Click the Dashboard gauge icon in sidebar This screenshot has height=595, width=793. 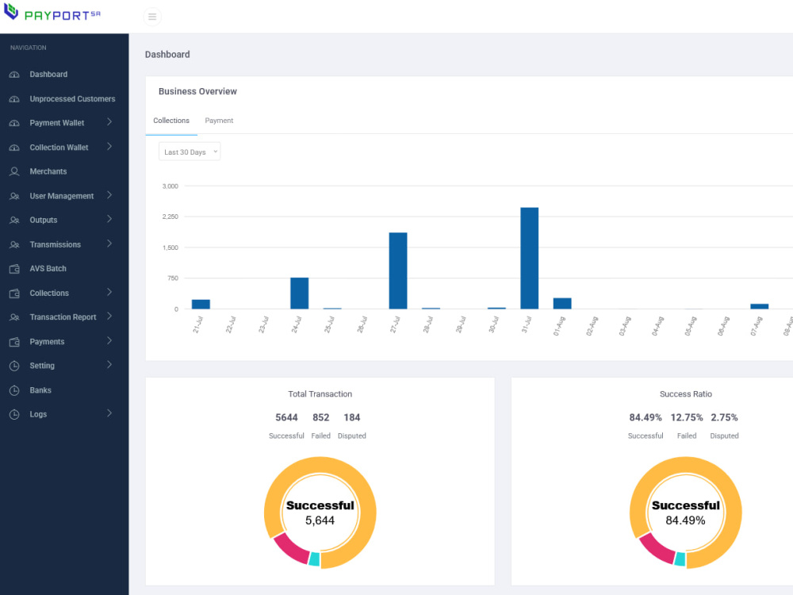pyautogui.click(x=14, y=75)
